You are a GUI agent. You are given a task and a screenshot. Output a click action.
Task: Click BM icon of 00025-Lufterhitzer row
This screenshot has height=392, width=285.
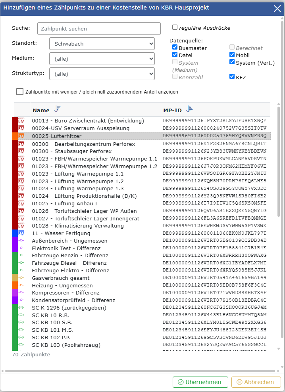[21, 136]
